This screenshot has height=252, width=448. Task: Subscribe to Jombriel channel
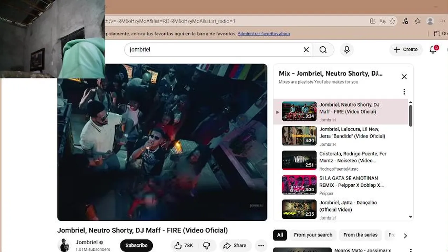tap(136, 246)
